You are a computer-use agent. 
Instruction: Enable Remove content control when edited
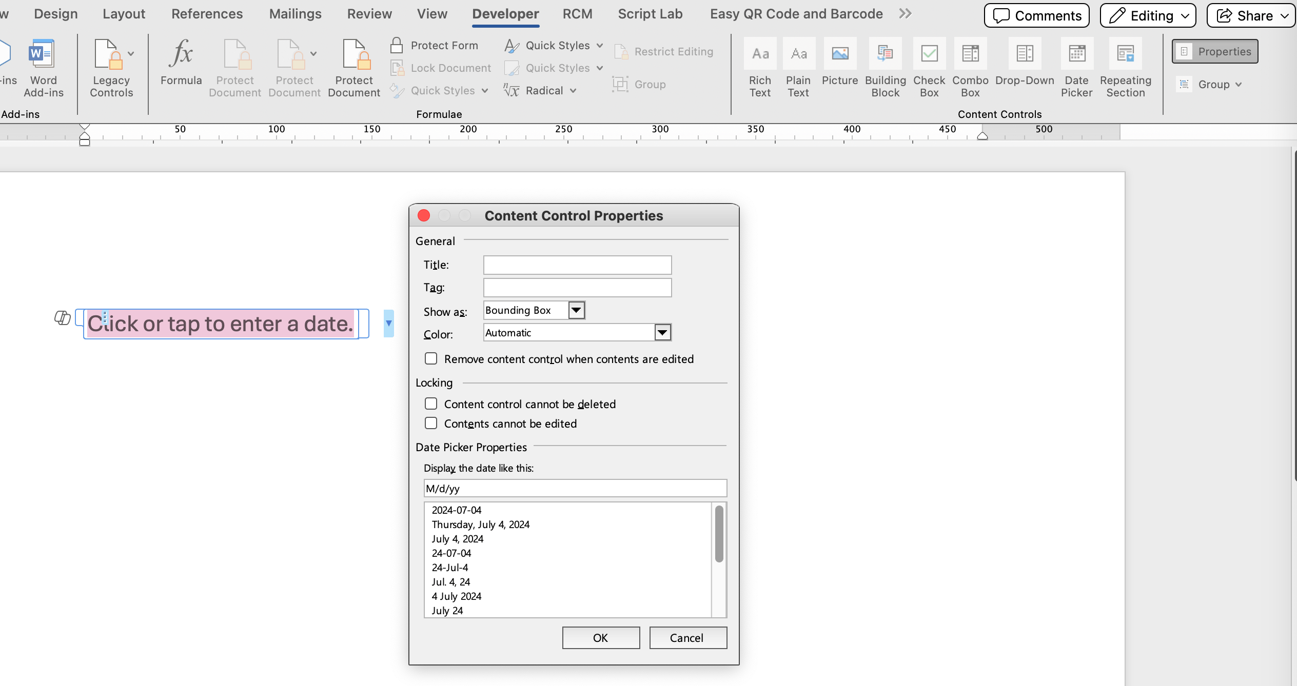point(431,359)
